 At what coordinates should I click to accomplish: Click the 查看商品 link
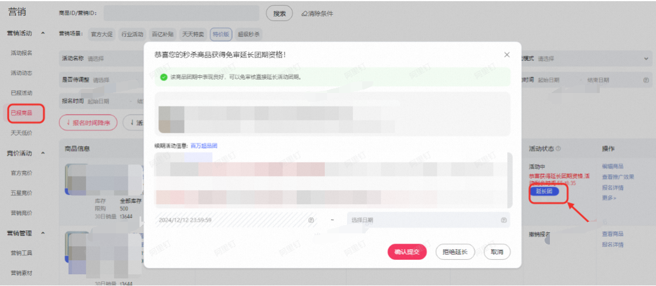pos(613,234)
